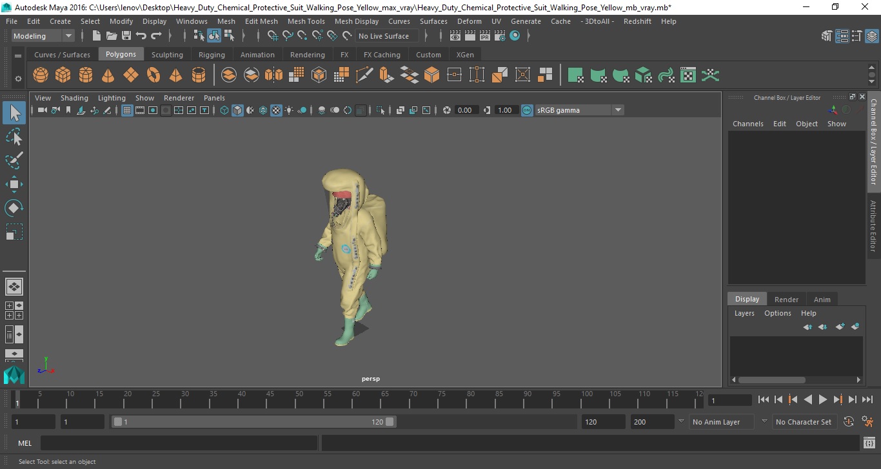
Task: Click the play forwards button
Action: [823, 399]
